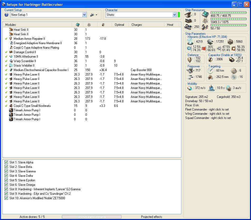Disable Slot 10 Akemon's Modified 'Noble' implant
Screen dimensions: 251x220
point(6,198)
